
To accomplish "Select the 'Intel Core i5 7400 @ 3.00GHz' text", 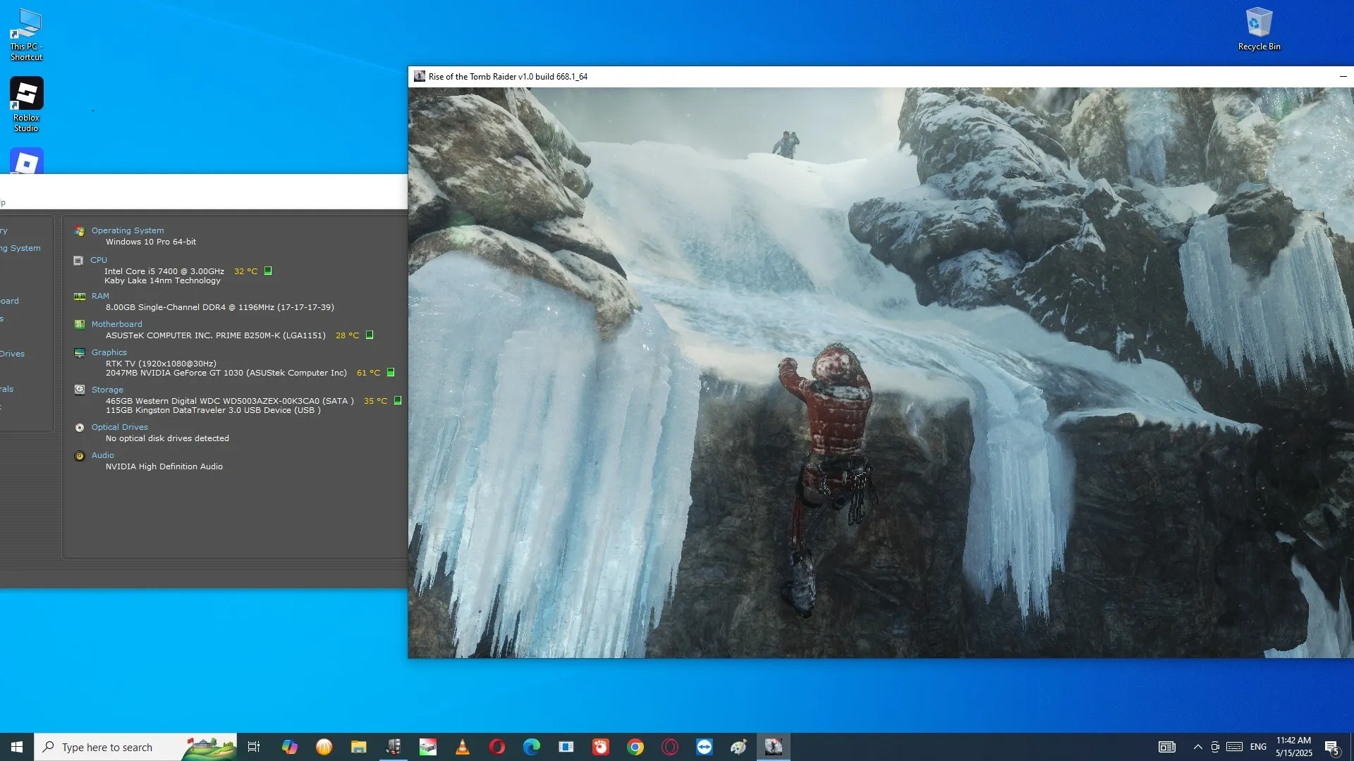I will pyautogui.click(x=164, y=271).
